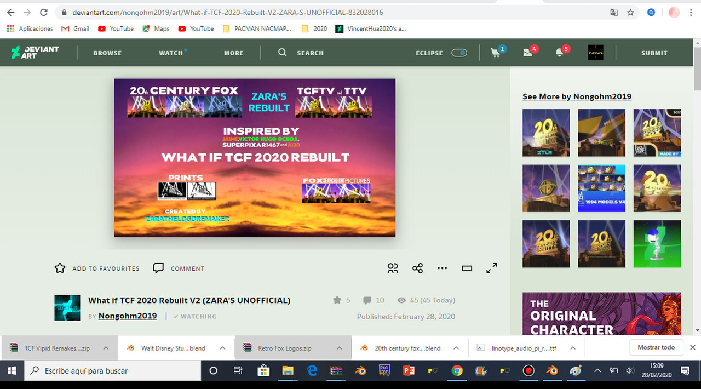
Task: Open the More menu in DeviantArt header
Action: point(233,53)
